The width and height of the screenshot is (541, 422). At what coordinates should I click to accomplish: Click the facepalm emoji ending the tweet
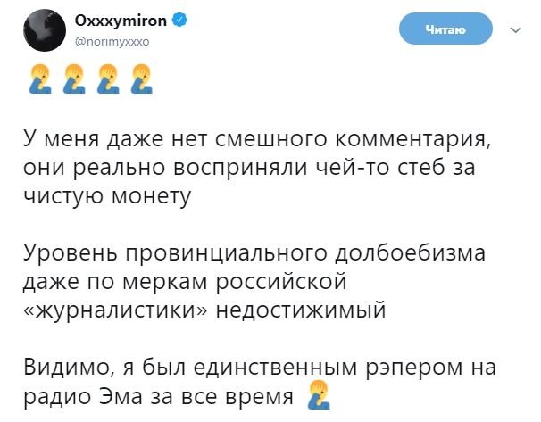320,393
